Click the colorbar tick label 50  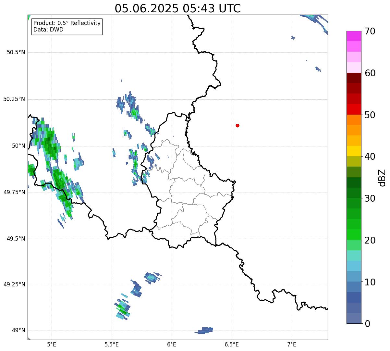click(370, 115)
